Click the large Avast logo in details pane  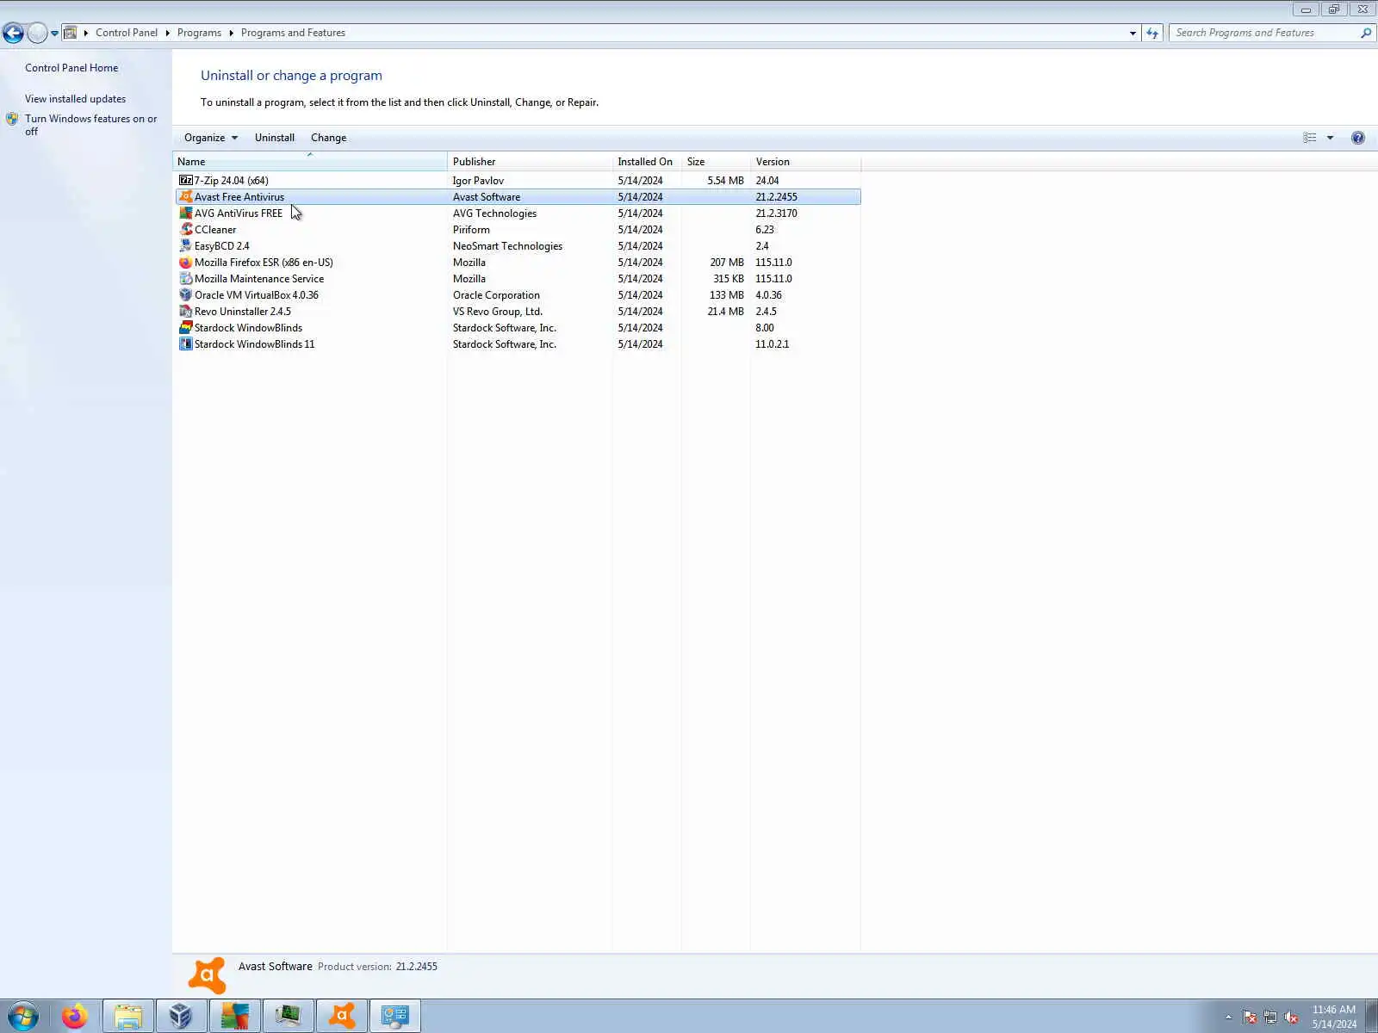207,975
